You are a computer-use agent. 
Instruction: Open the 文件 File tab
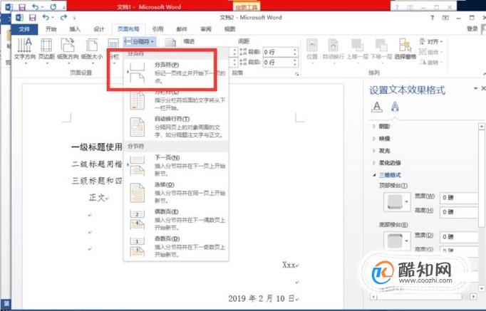pyautogui.click(x=24, y=29)
